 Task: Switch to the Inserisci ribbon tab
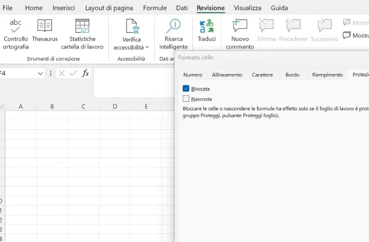point(64,8)
